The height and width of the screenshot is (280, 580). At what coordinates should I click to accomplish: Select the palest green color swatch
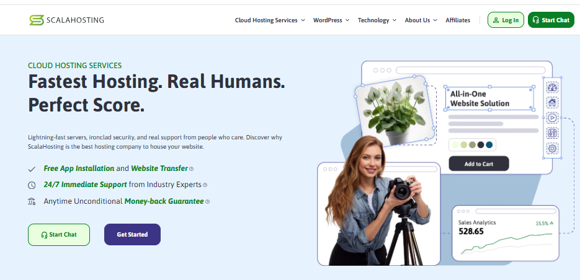[456, 145]
